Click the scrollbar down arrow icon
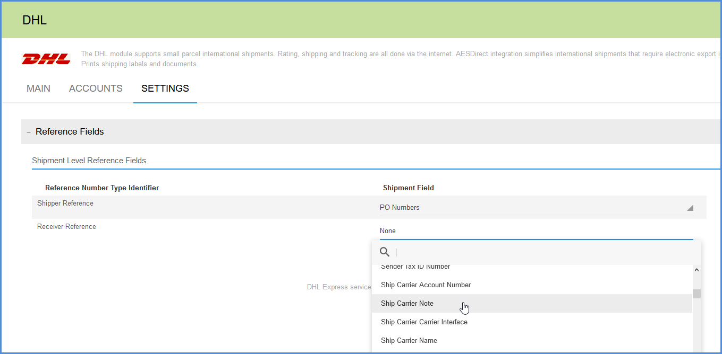 coord(696,350)
